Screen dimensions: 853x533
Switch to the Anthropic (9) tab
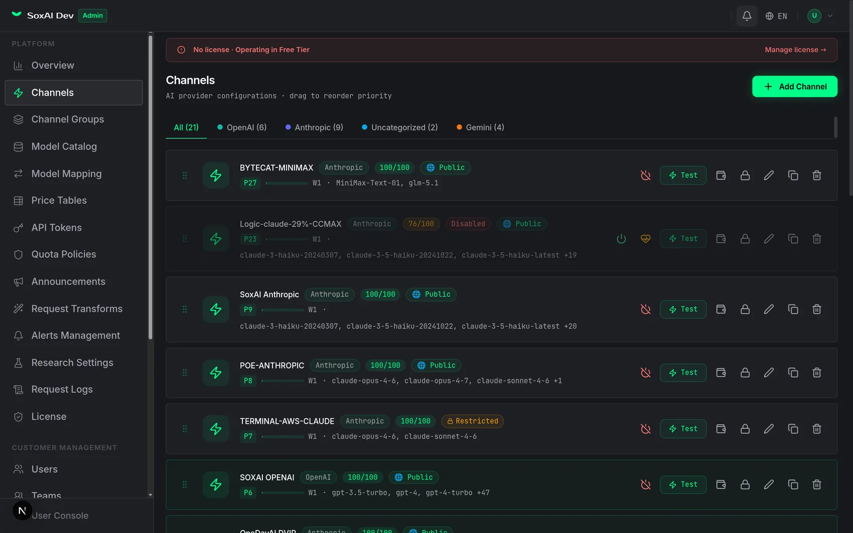(x=314, y=127)
